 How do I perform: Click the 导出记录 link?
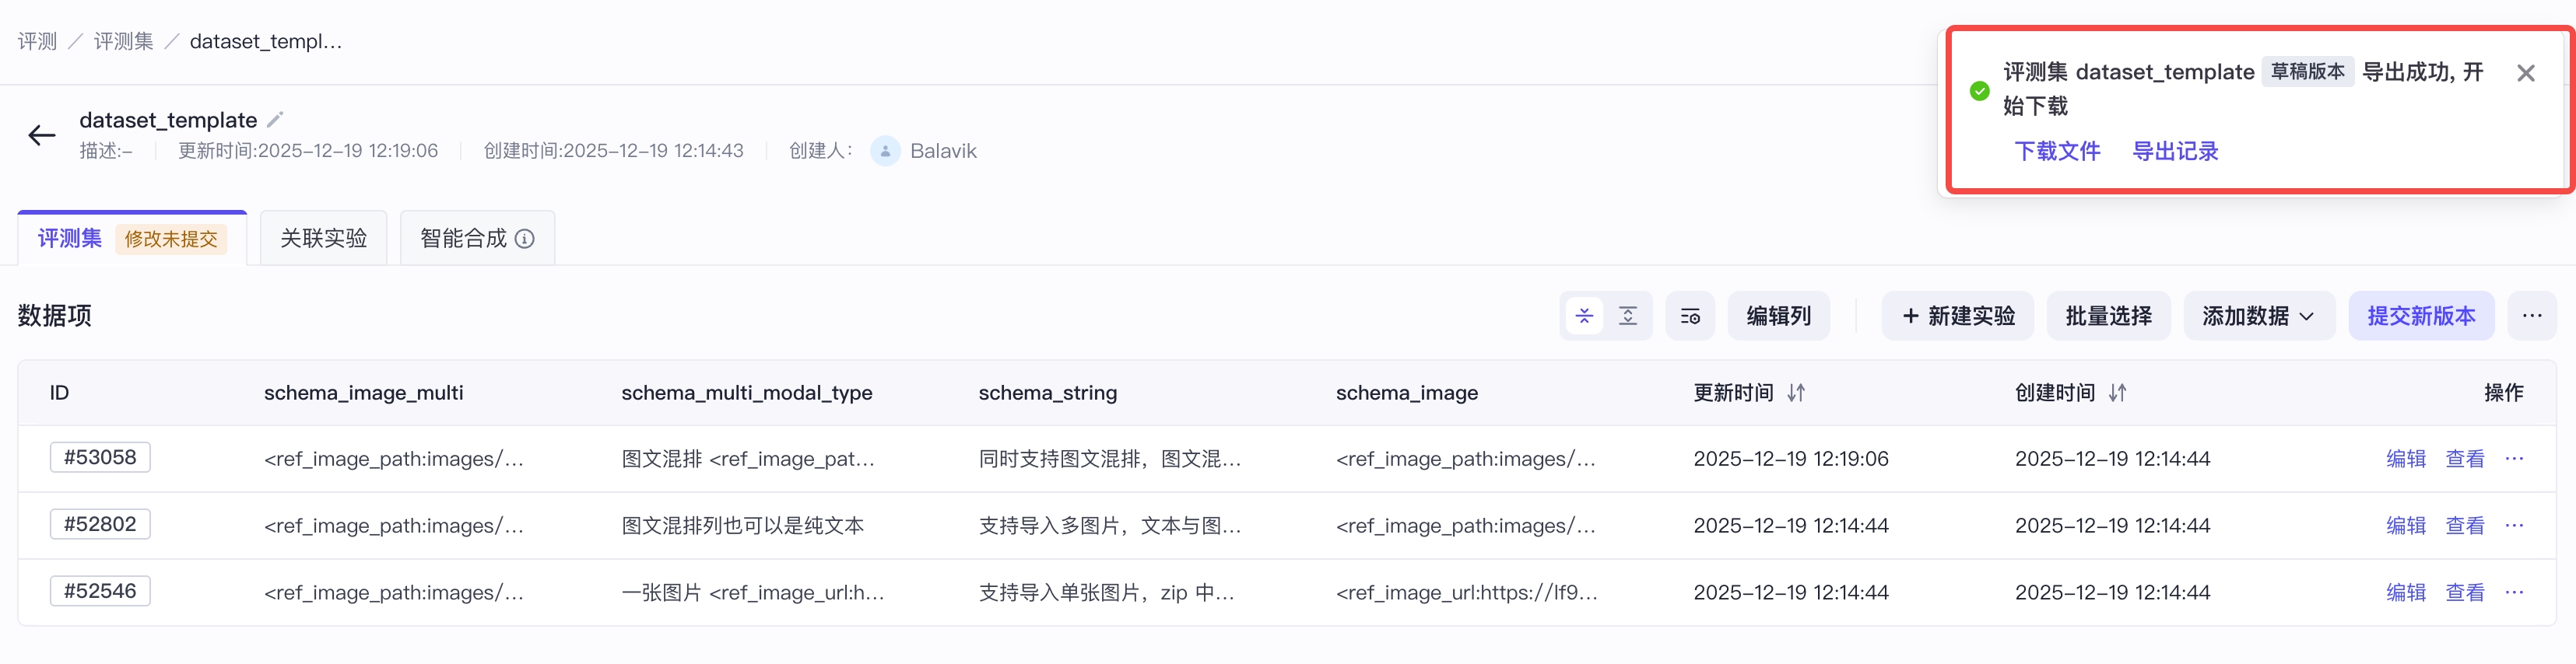tap(2175, 152)
